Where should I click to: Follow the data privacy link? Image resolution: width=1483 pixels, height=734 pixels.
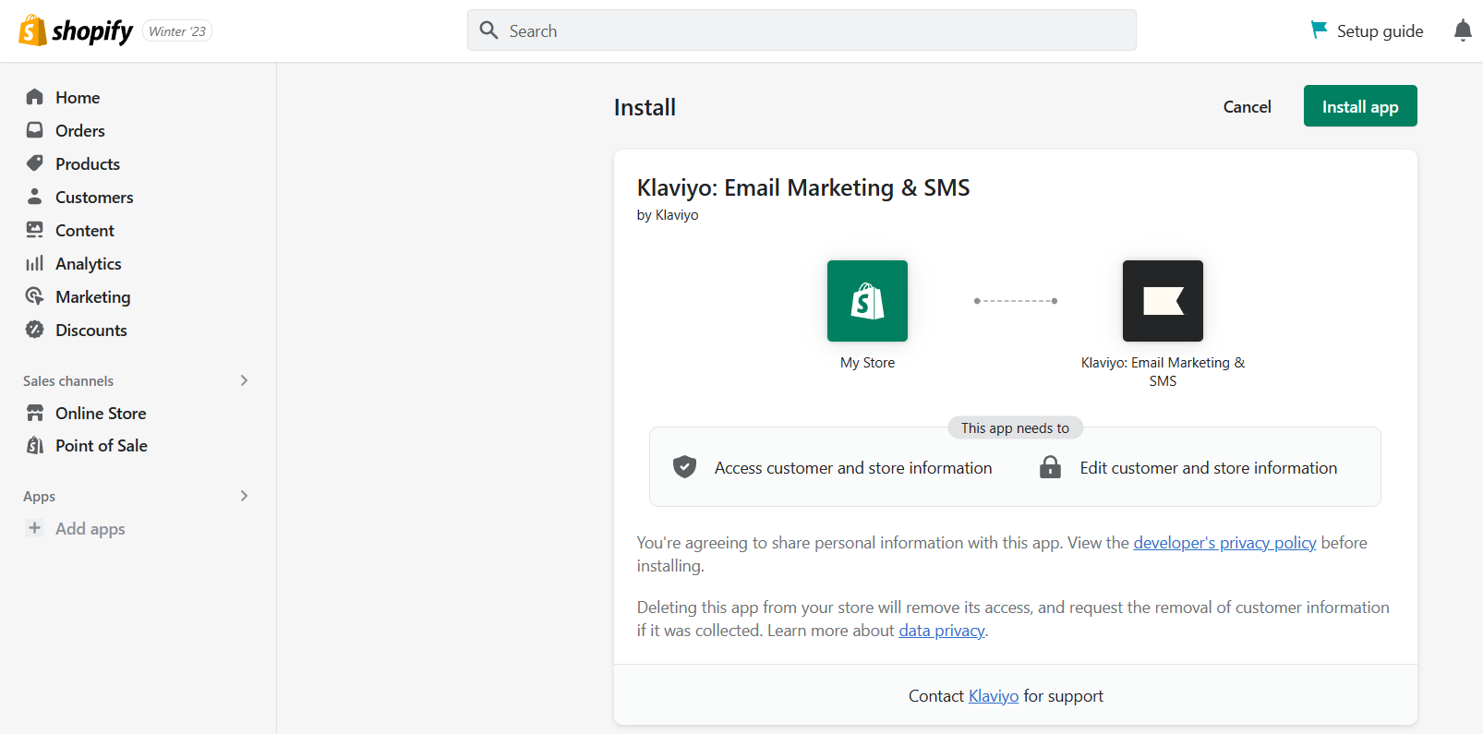942,631
